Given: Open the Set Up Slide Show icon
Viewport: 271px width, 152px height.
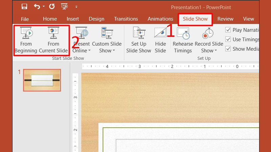Looking at the screenshot, I should click(x=139, y=33).
